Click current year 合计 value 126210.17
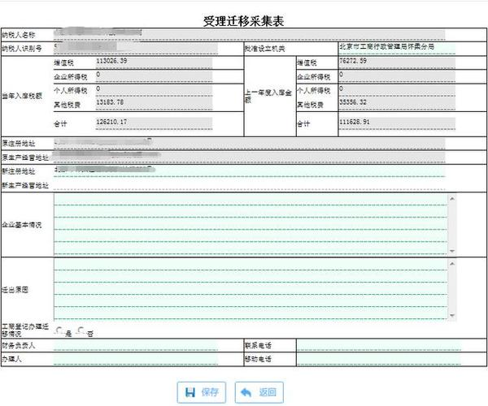The height and width of the screenshot is (406, 488). click(154, 123)
